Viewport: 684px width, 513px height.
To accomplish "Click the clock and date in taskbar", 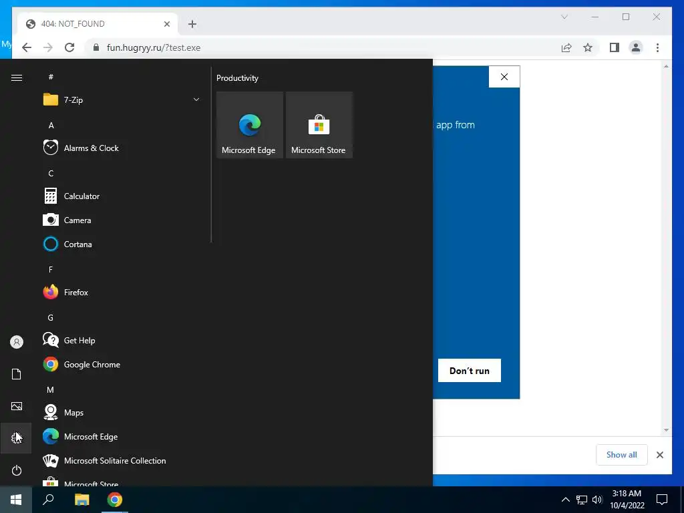I will tap(627, 500).
